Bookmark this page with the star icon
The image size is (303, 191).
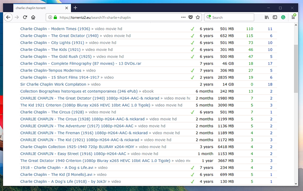[198, 17]
